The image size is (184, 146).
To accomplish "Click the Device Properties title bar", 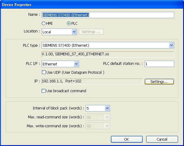I will [92, 4].
